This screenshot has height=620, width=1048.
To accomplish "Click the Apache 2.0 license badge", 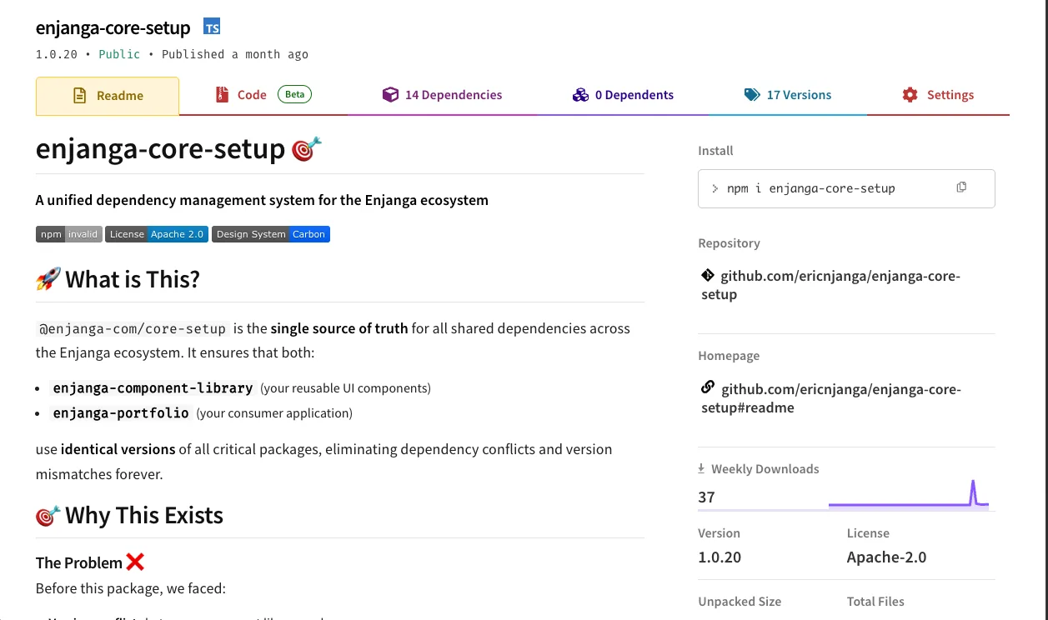I will [x=157, y=234].
